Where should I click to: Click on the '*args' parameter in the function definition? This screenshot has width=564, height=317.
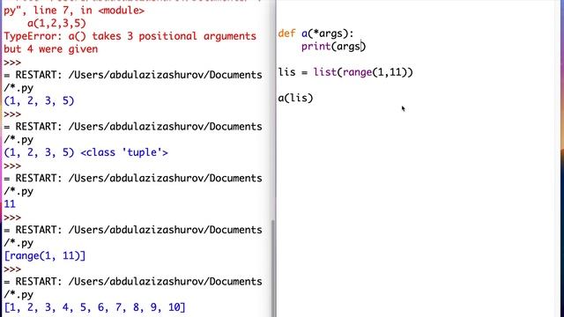coord(329,33)
